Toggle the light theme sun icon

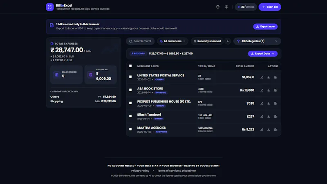[226, 7]
